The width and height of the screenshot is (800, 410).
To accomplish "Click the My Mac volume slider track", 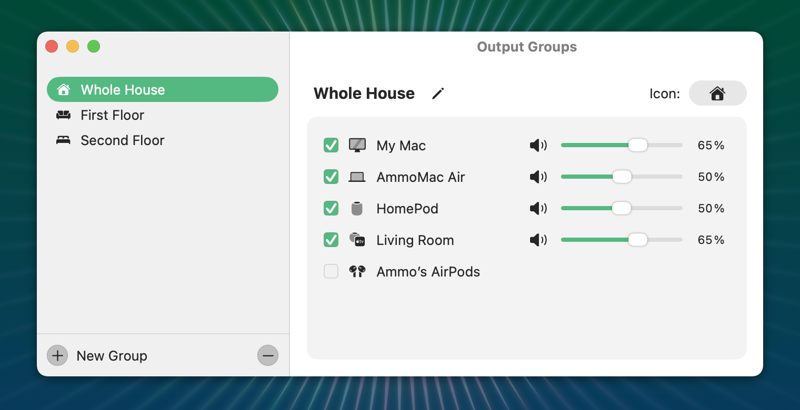I will pyautogui.click(x=622, y=145).
